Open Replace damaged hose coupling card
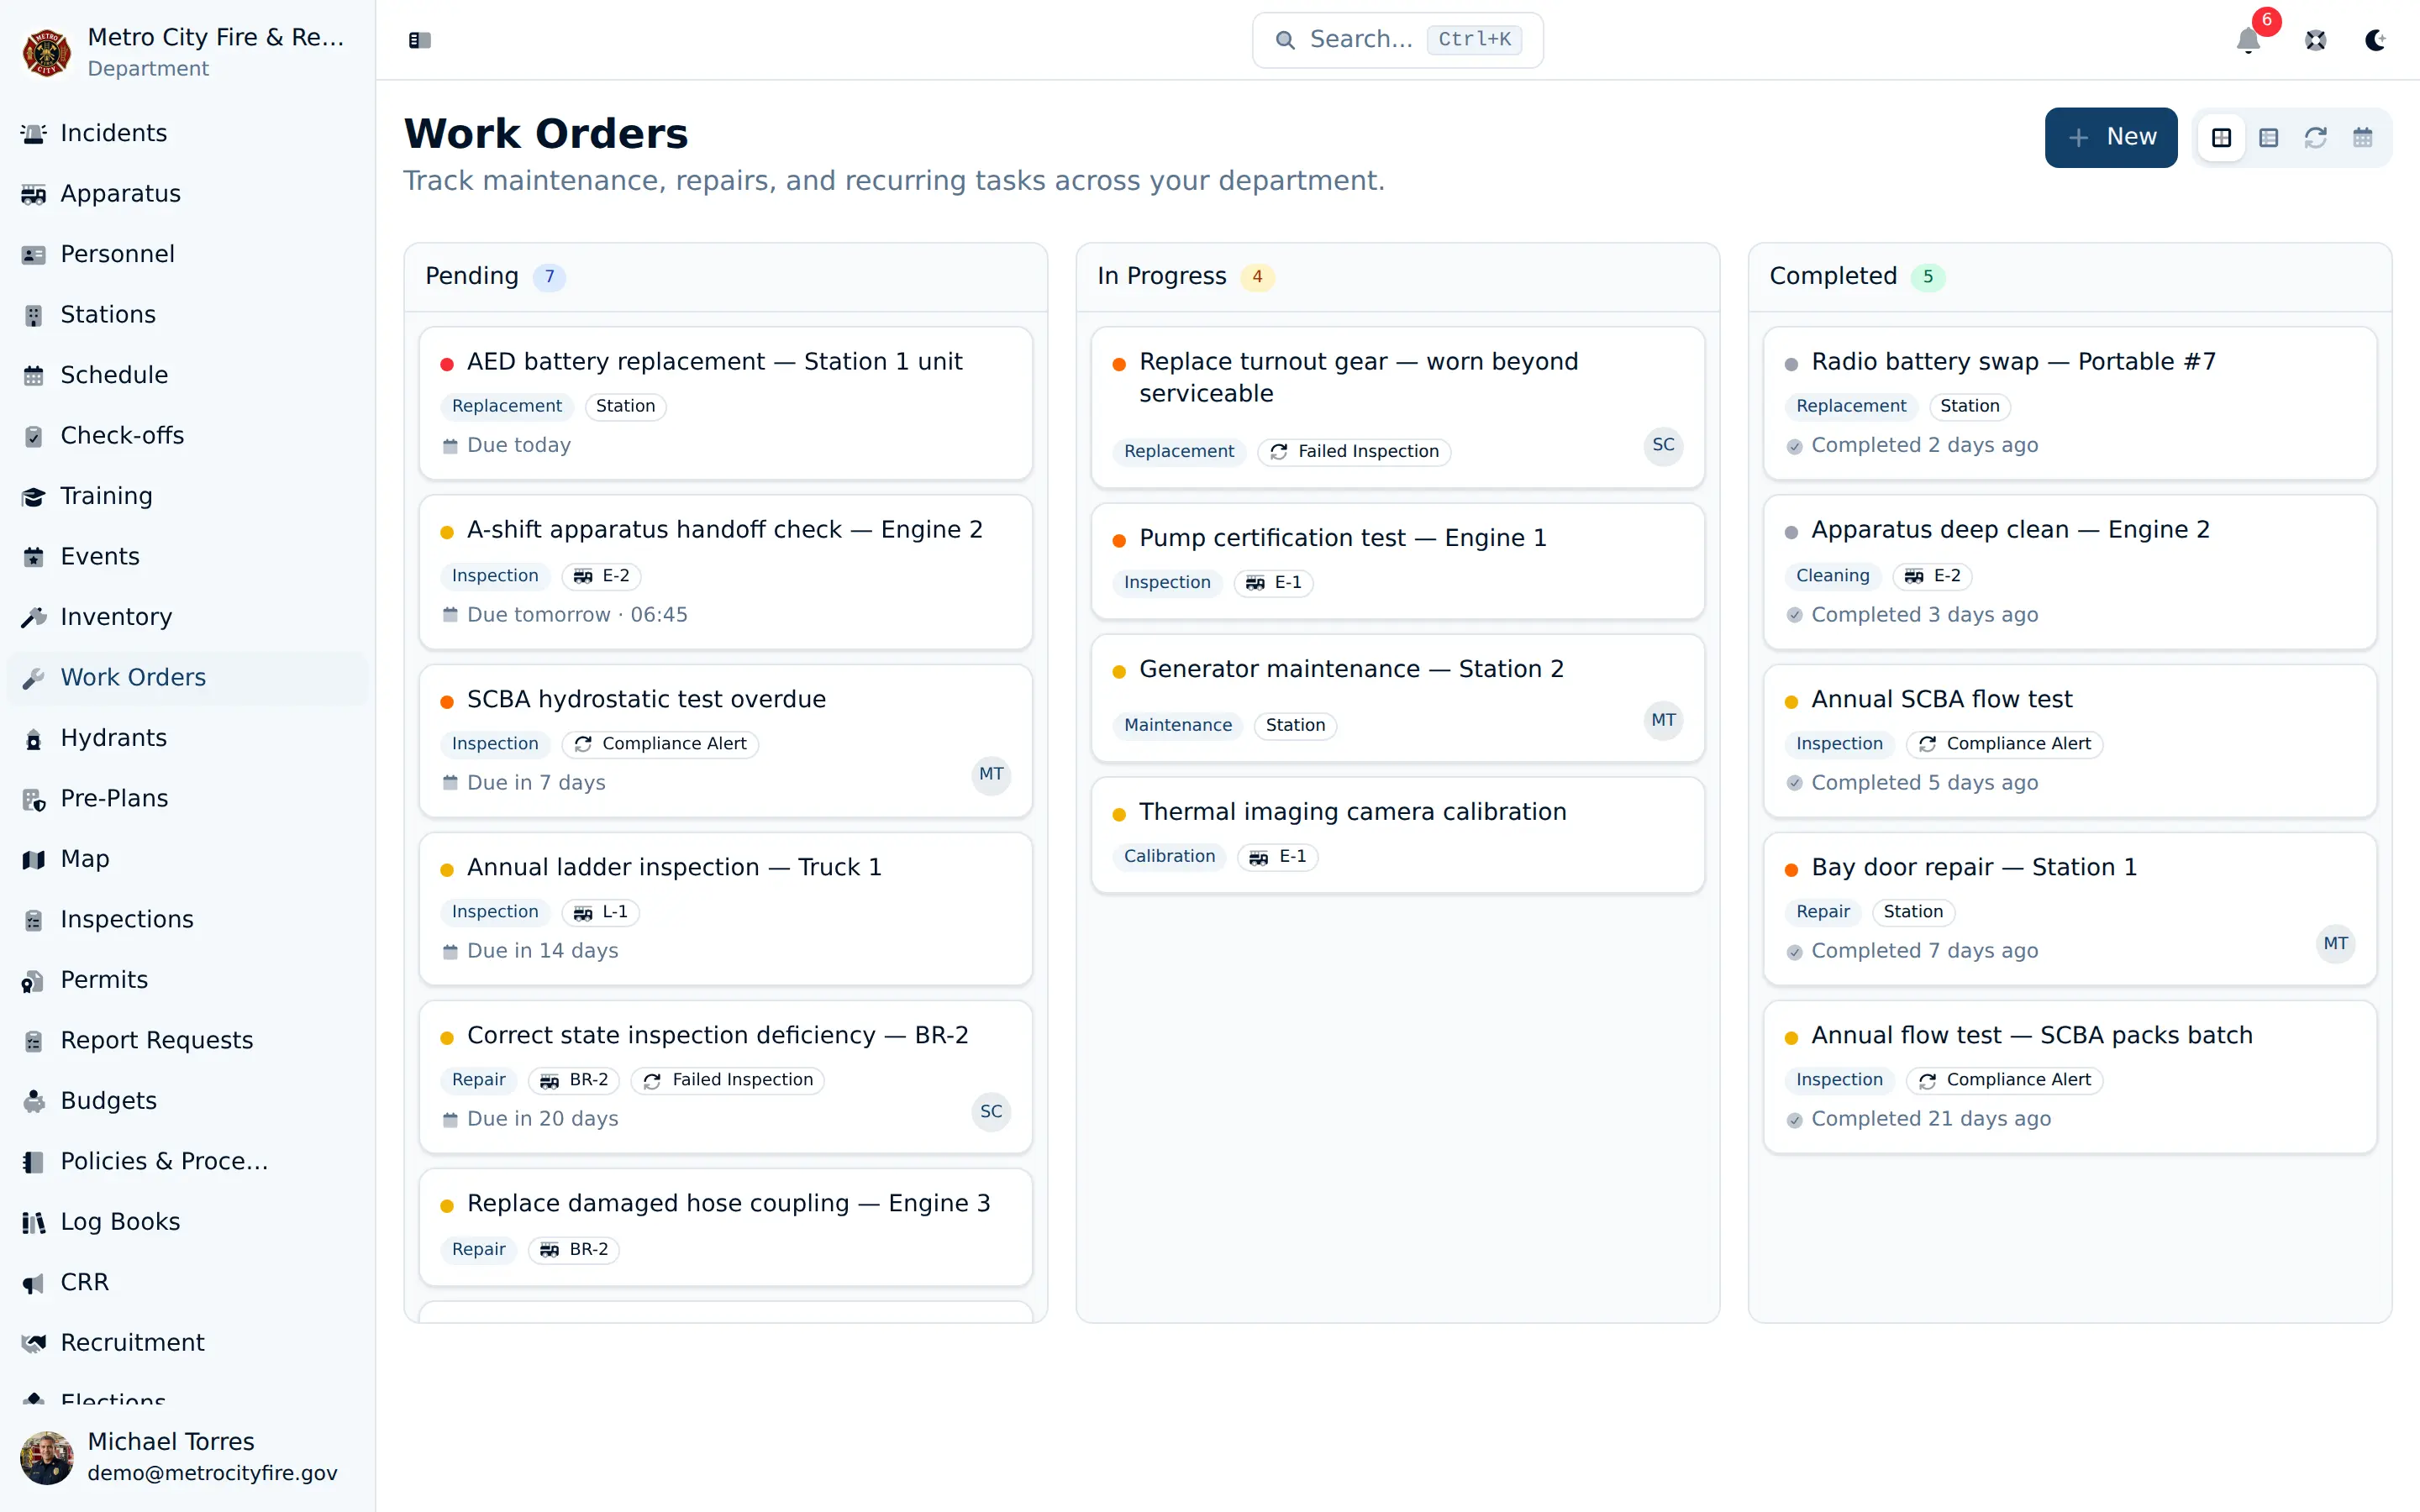This screenshot has width=2420, height=1512. [x=725, y=1227]
